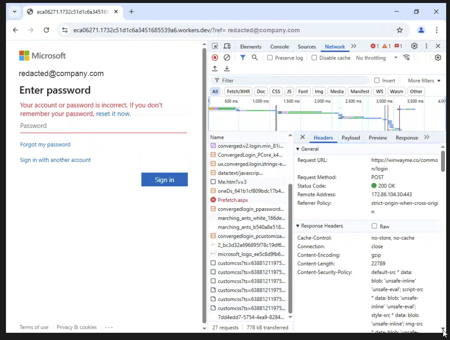The height and width of the screenshot is (340, 450).
Task: Close the DevTools panel
Action: 438,46
